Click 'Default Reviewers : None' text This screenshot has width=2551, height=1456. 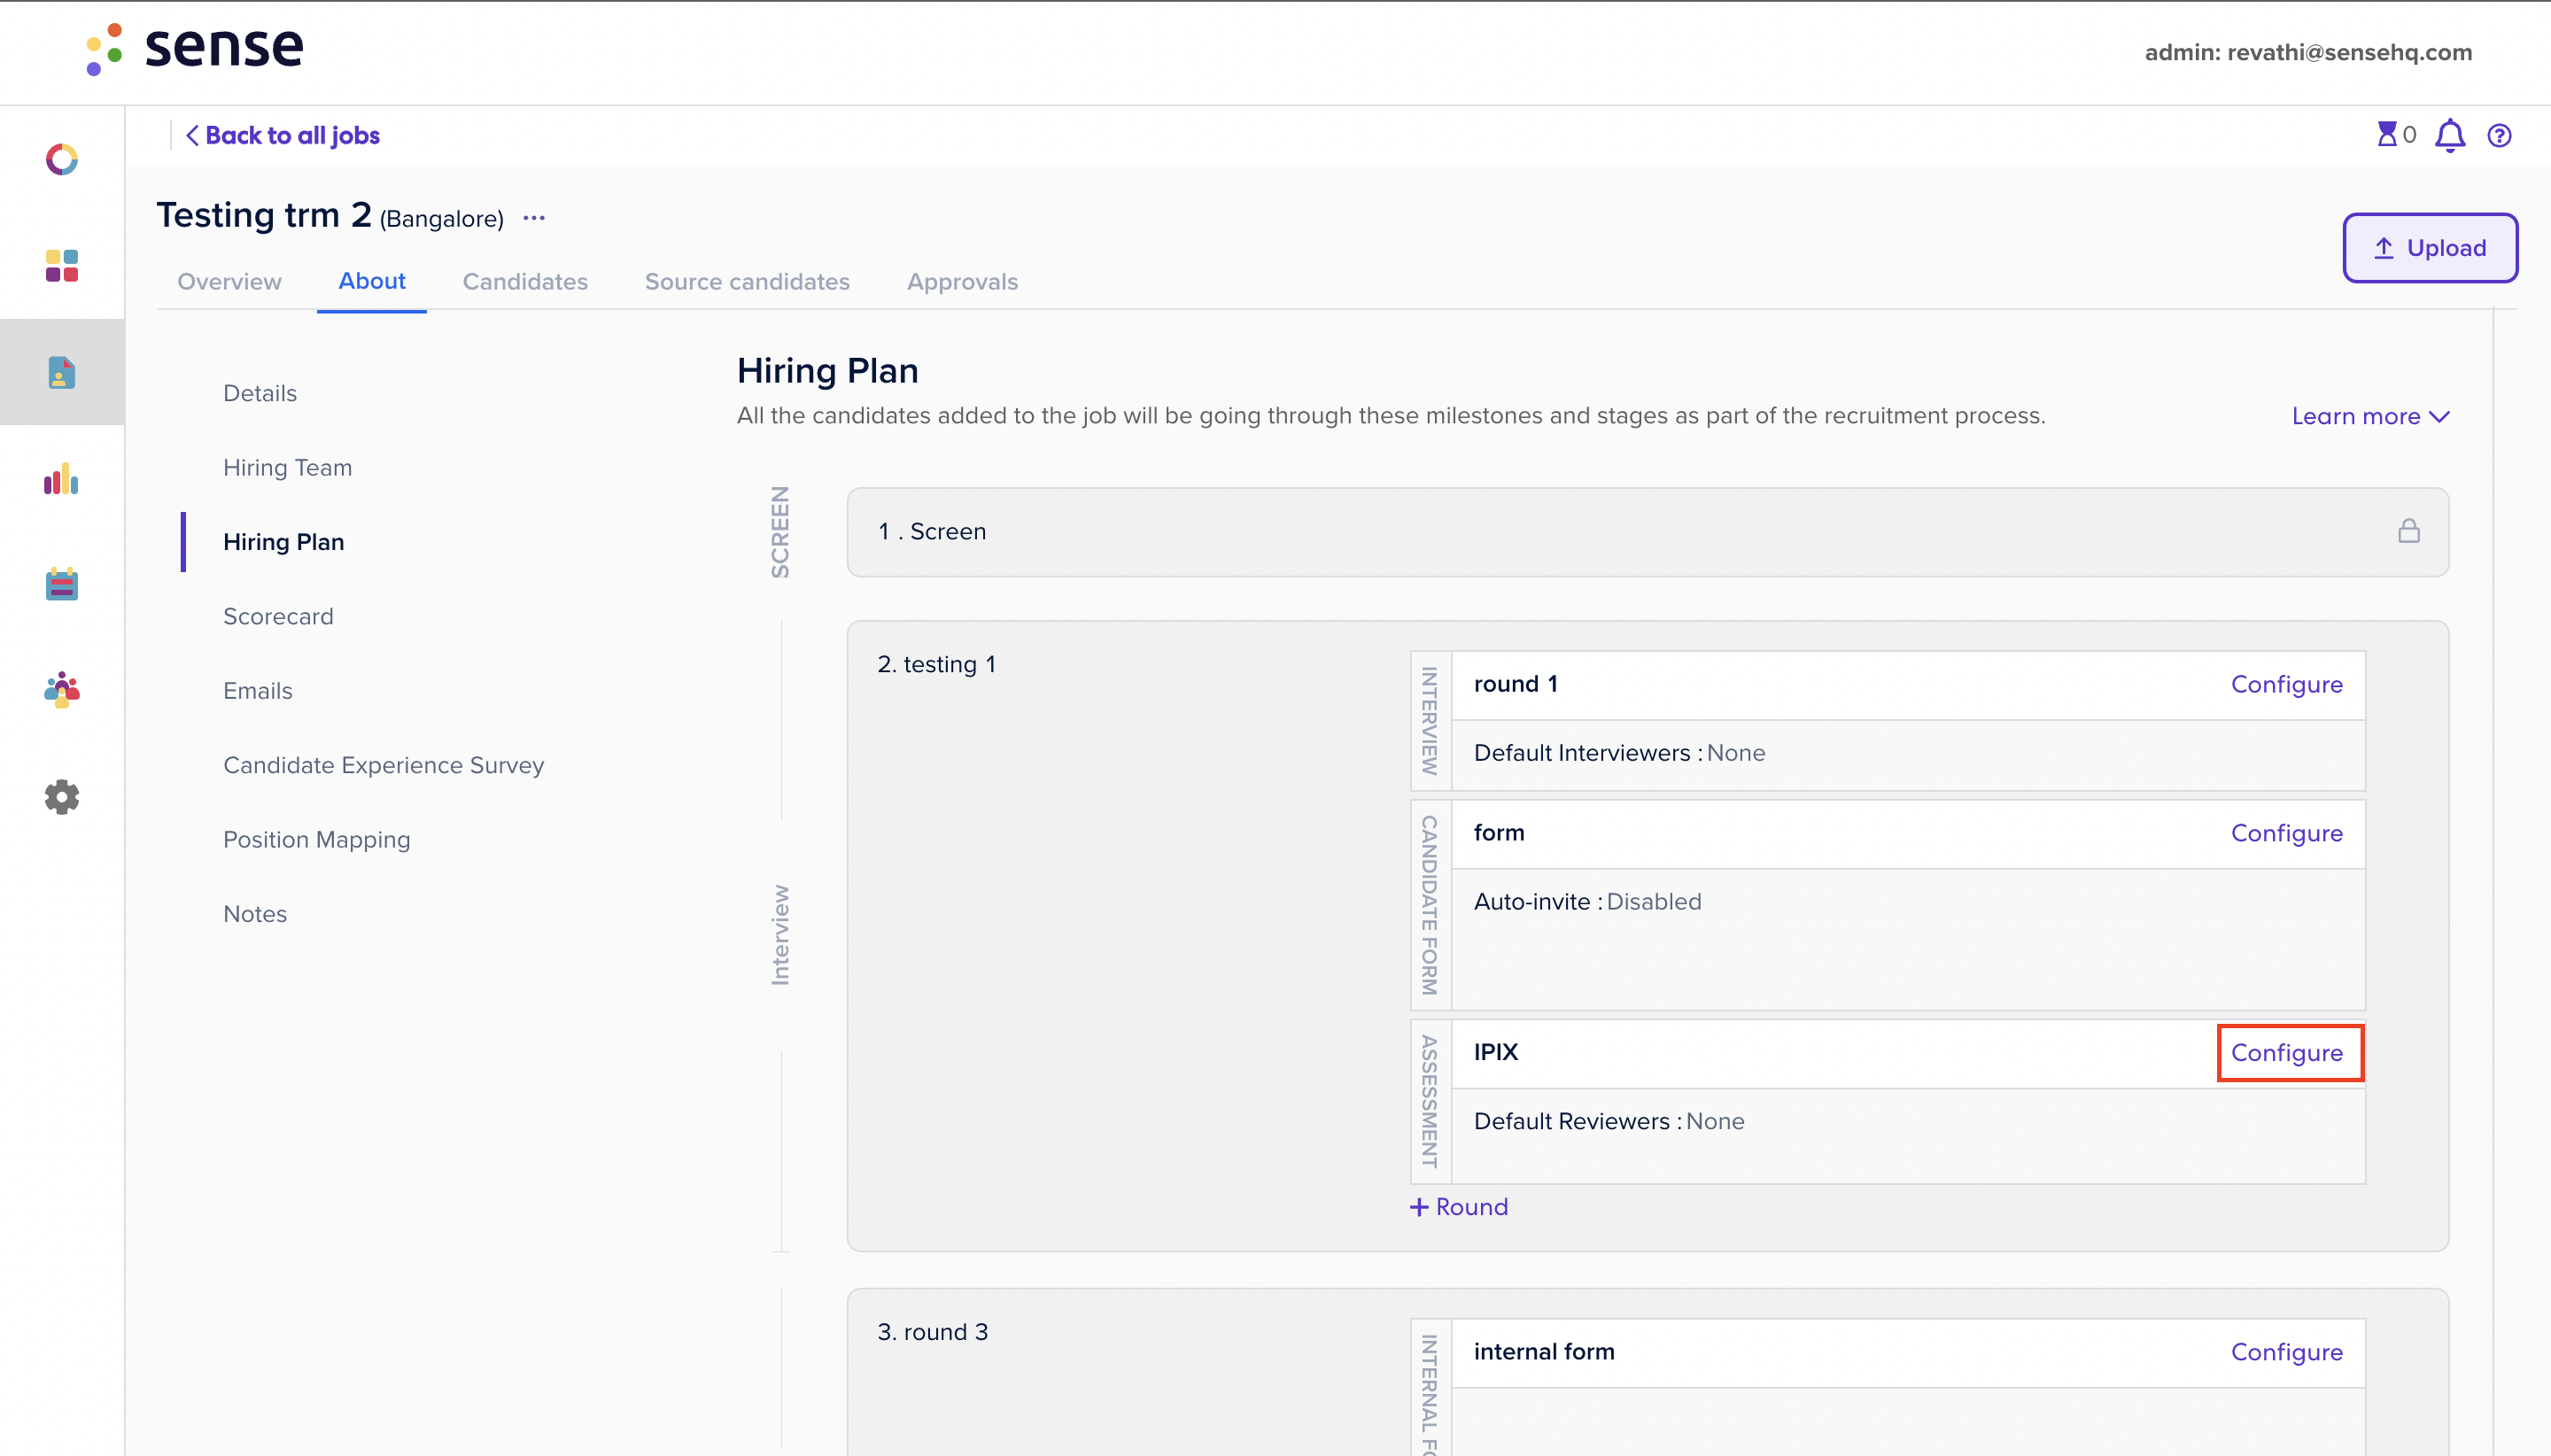point(1609,1122)
